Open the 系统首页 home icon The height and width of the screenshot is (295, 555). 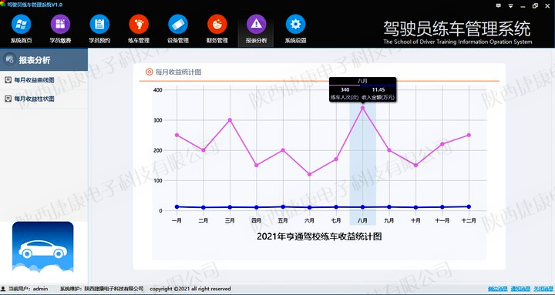tap(22, 25)
